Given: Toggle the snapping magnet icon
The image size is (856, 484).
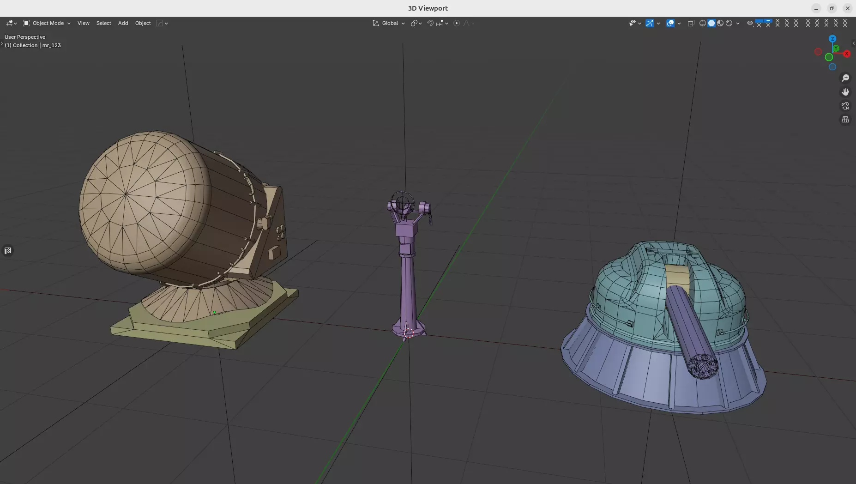Looking at the screenshot, I should (x=430, y=23).
